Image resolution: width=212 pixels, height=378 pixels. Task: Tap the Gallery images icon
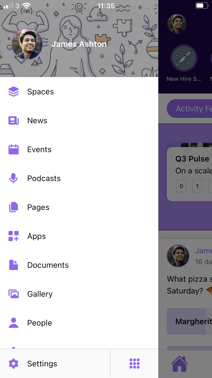[14, 294]
